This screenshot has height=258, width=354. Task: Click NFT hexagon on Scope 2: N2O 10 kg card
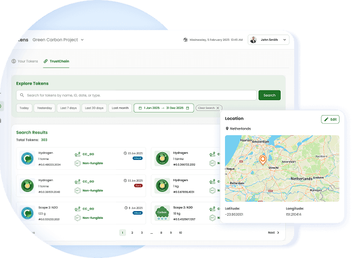212,218
